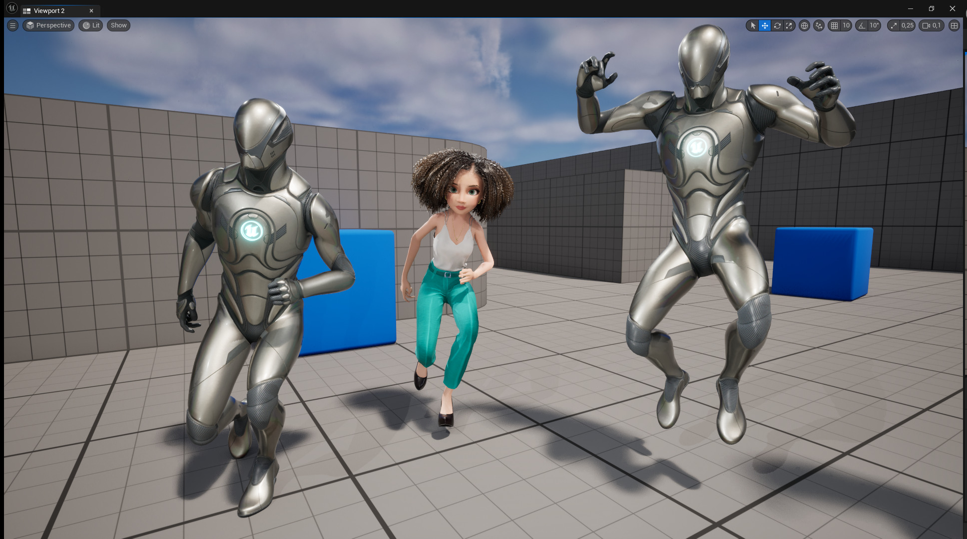
Task: Click the Show flags button
Action: 118,25
